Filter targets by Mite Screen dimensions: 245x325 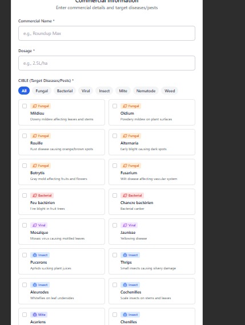click(123, 91)
